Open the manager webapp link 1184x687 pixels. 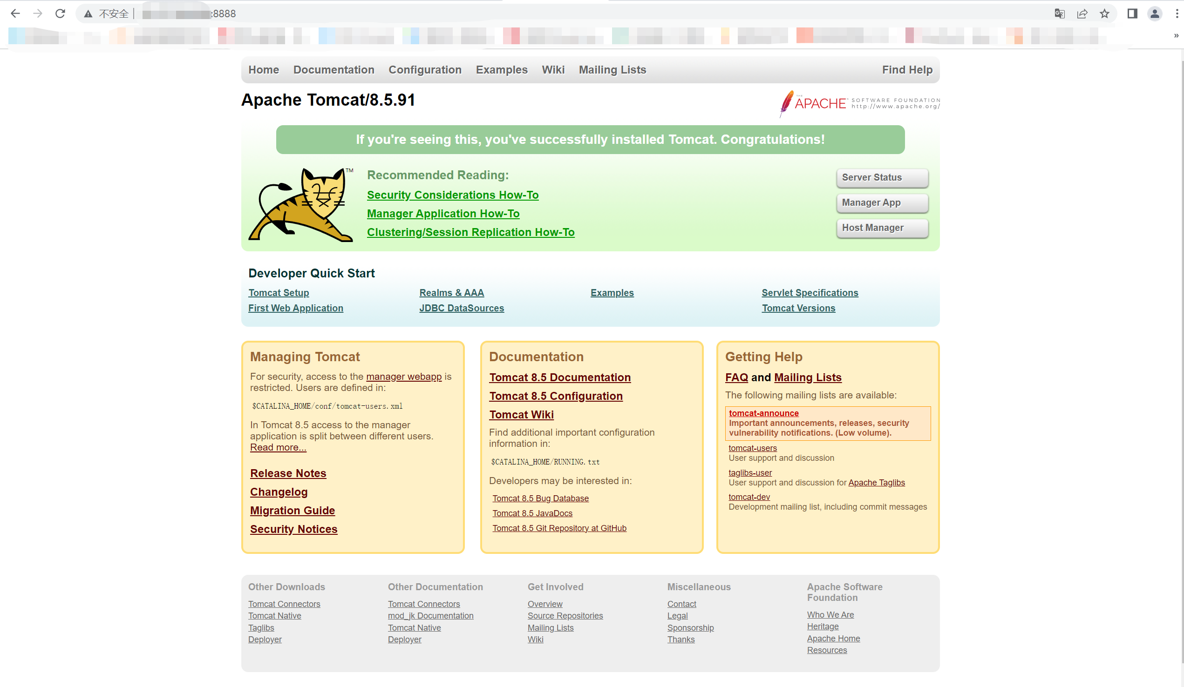click(403, 376)
